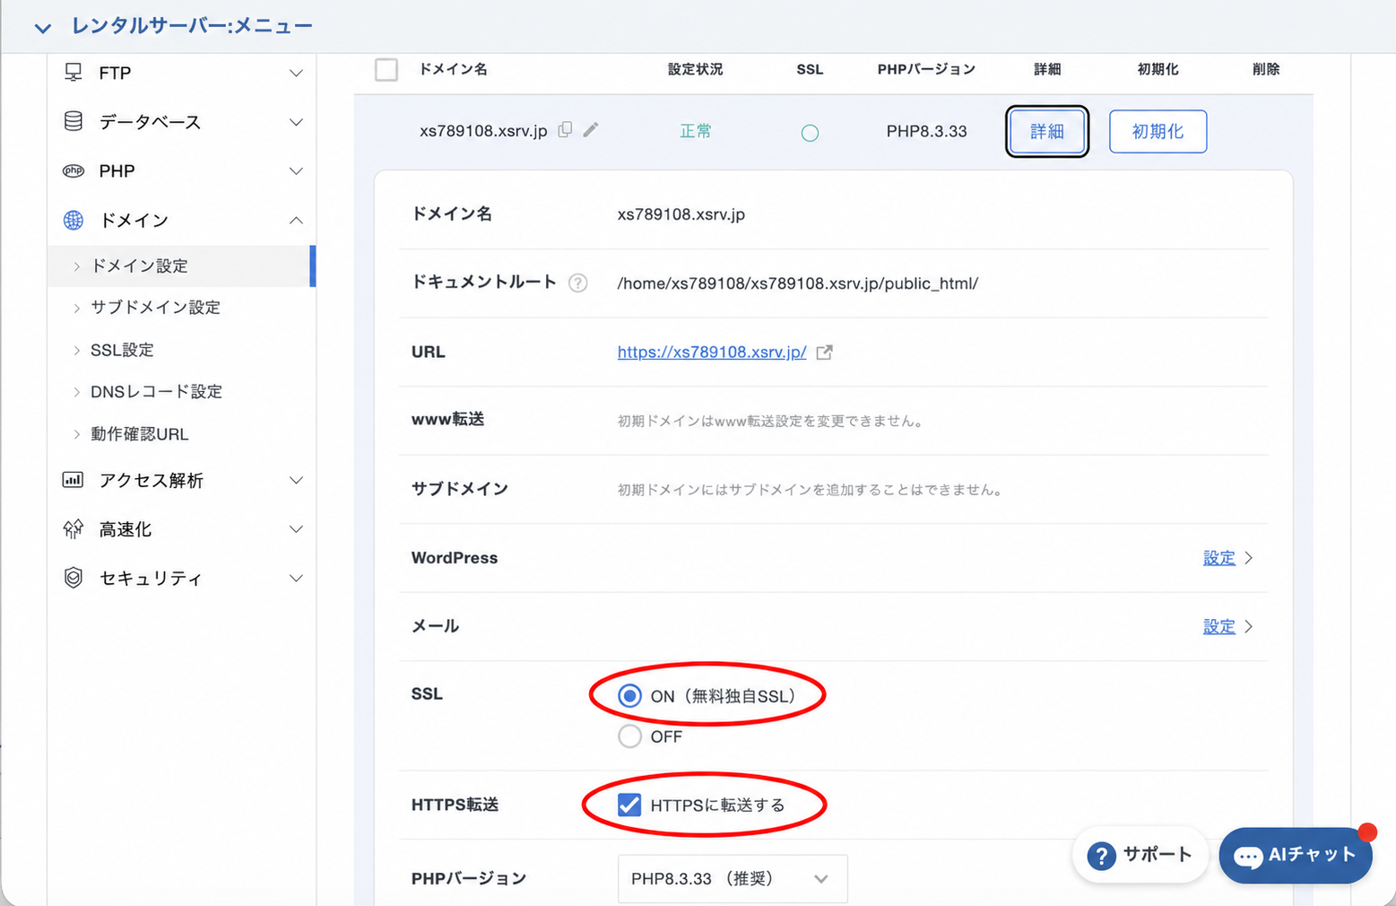Click the question mark icon in サポート
This screenshot has width=1396, height=906.
point(1101,856)
